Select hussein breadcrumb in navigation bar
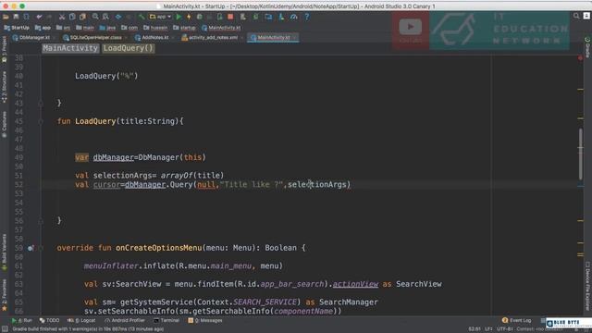The height and width of the screenshot is (333, 592). [155, 28]
